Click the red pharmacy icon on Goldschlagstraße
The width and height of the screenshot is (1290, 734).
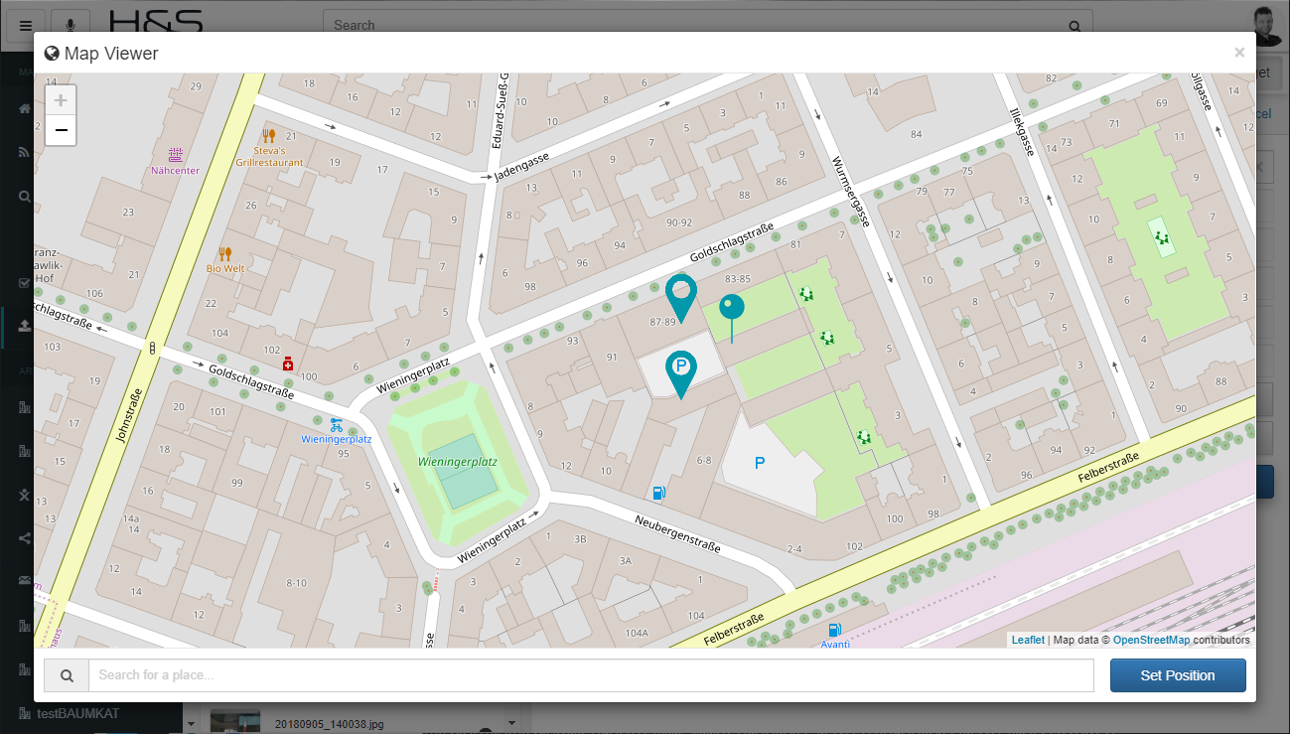(288, 364)
